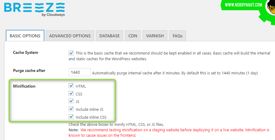Go to the CDN tab
Image resolution: width=275 pixels, height=140 pixels.
[133, 36]
